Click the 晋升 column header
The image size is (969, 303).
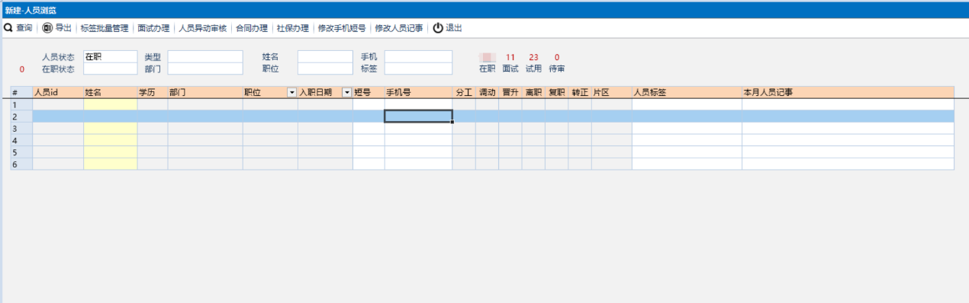pyautogui.click(x=510, y=92)
